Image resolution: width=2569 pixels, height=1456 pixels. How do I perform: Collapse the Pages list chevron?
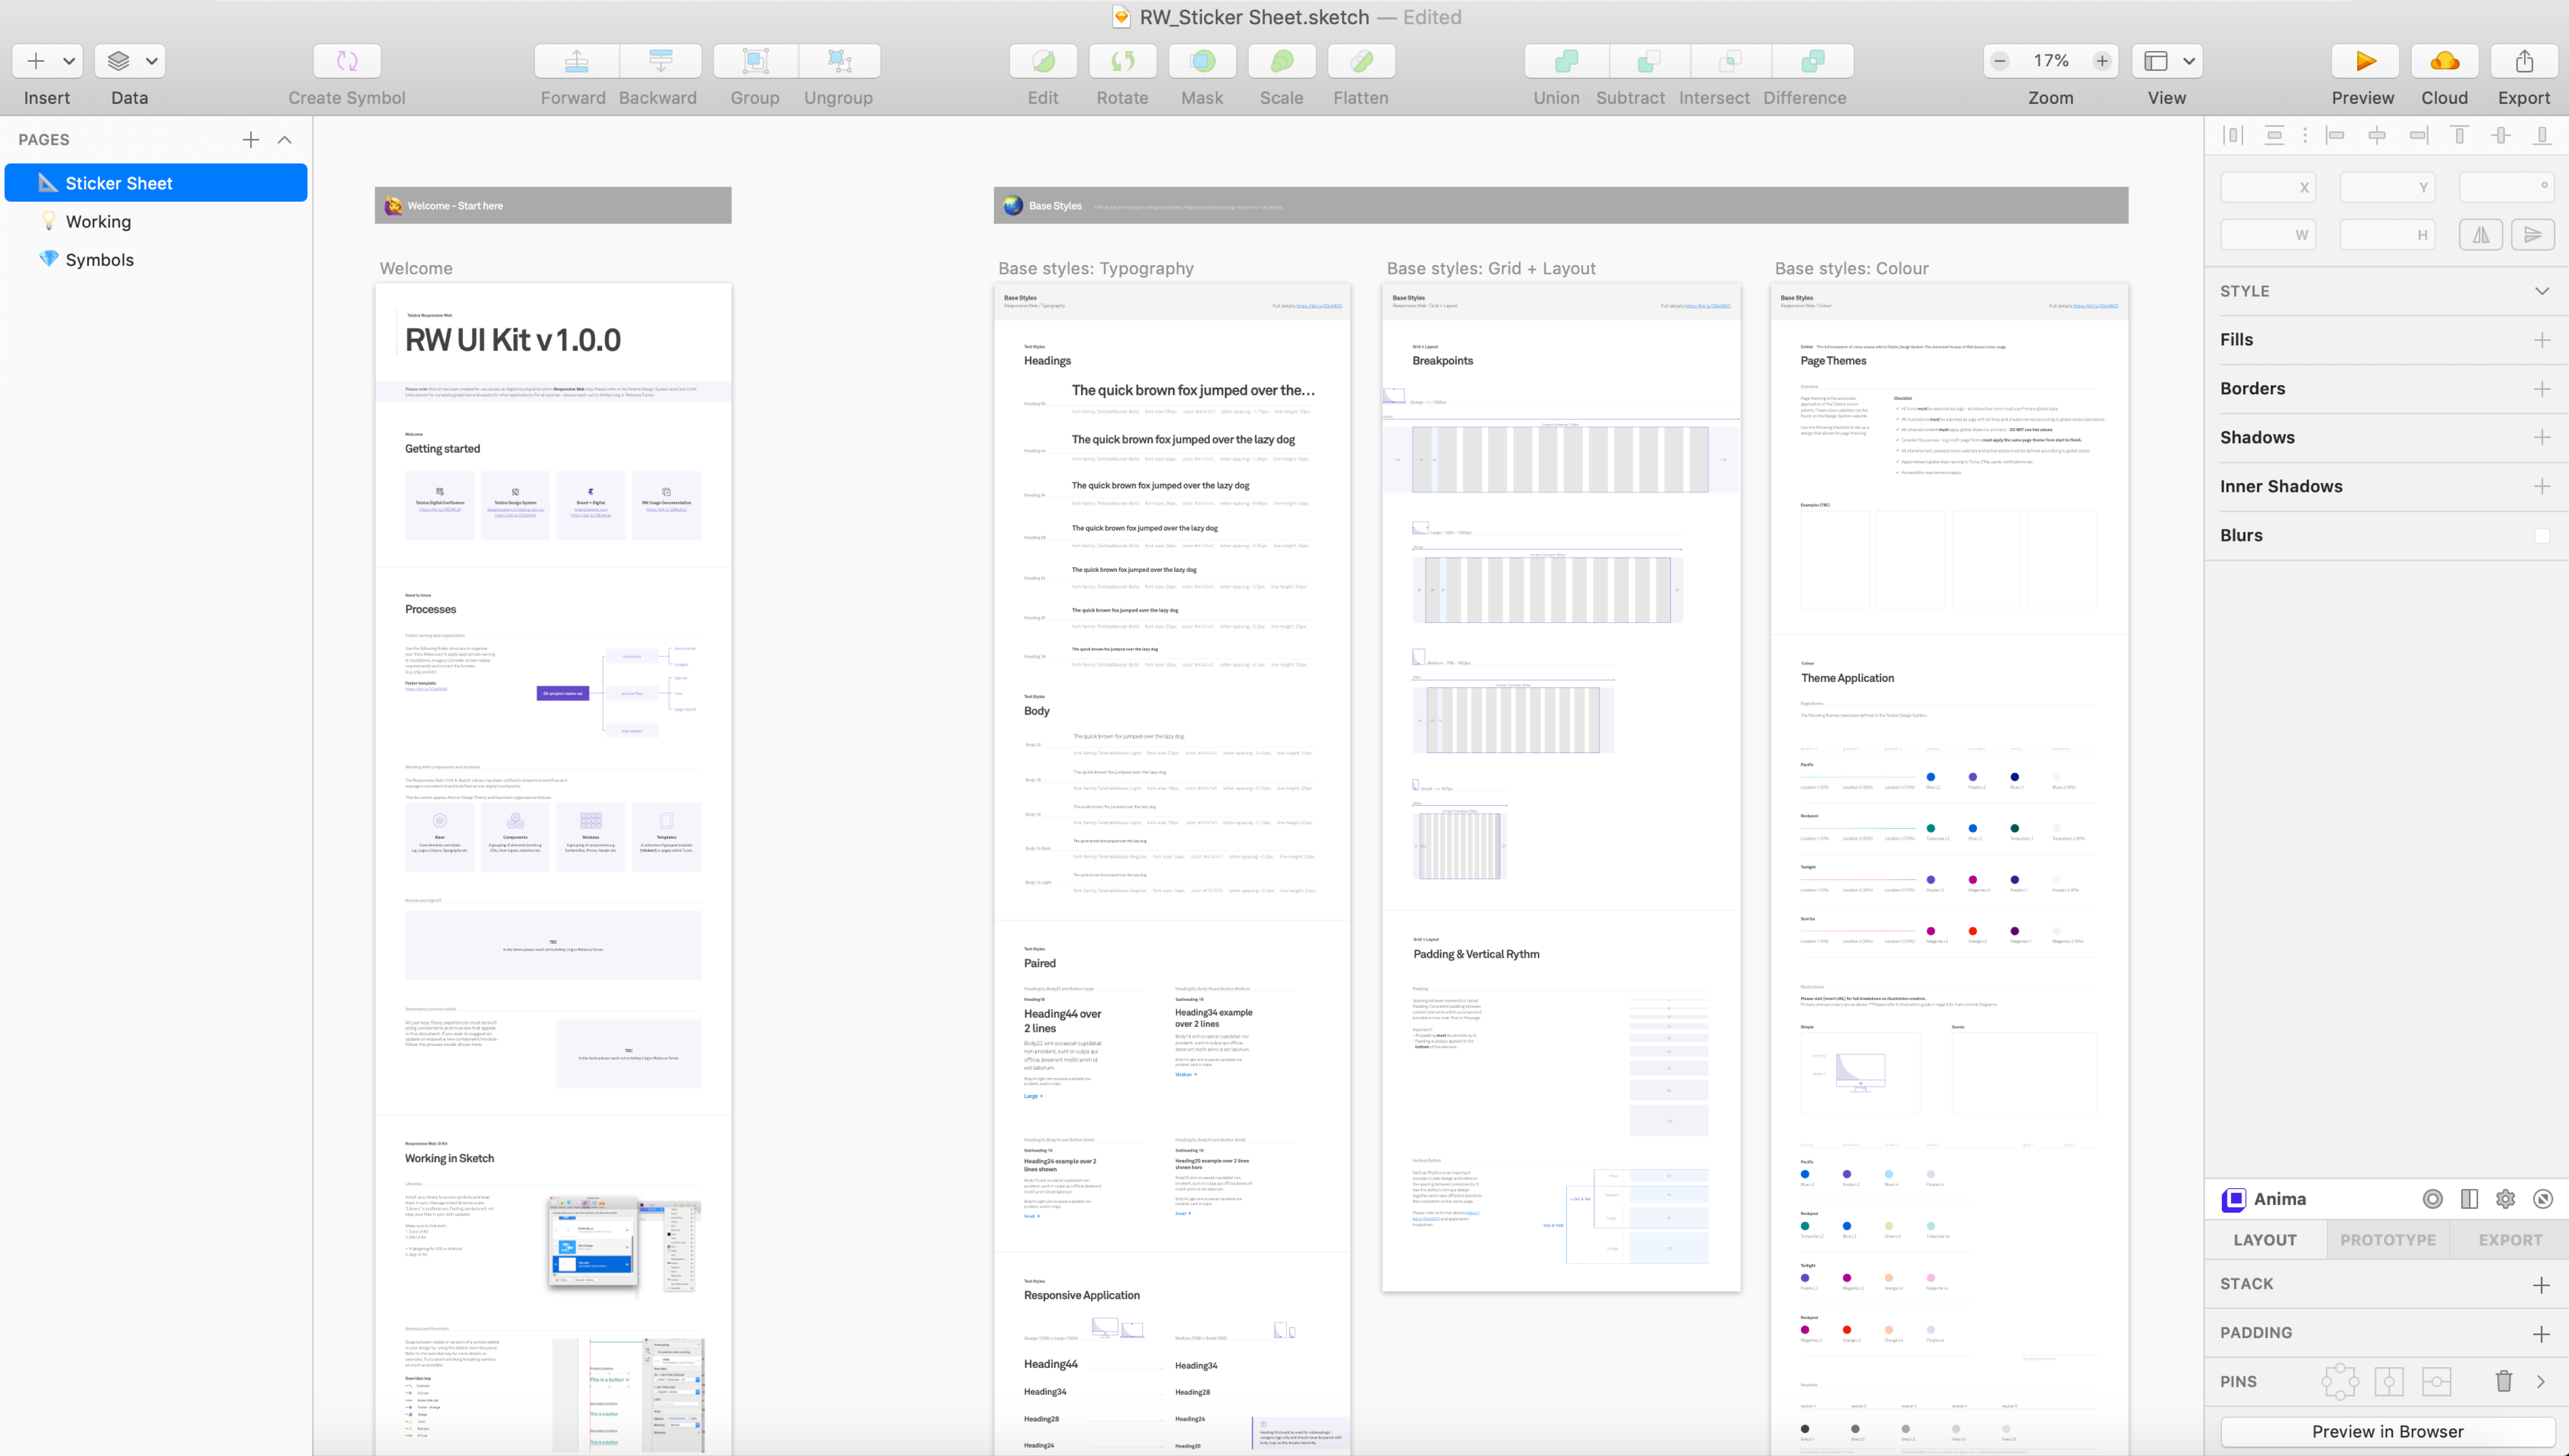pyautogui.click(x=285, y=140)
